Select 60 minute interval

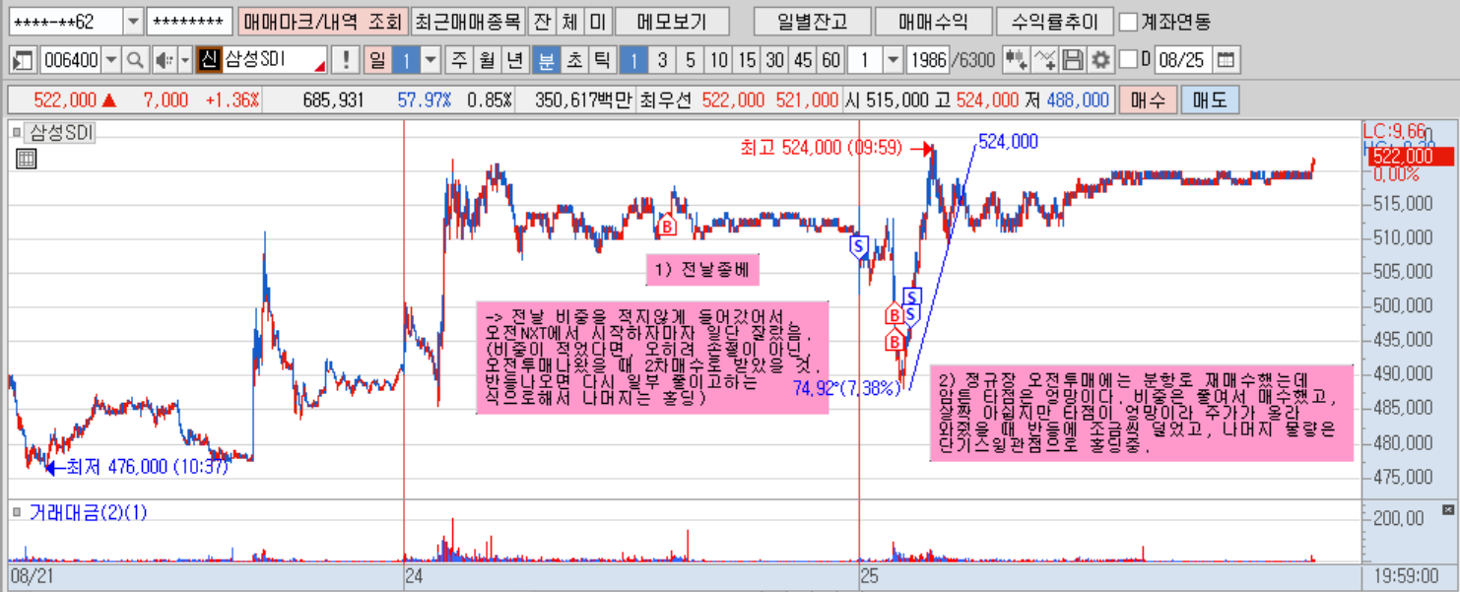(831, 60)
